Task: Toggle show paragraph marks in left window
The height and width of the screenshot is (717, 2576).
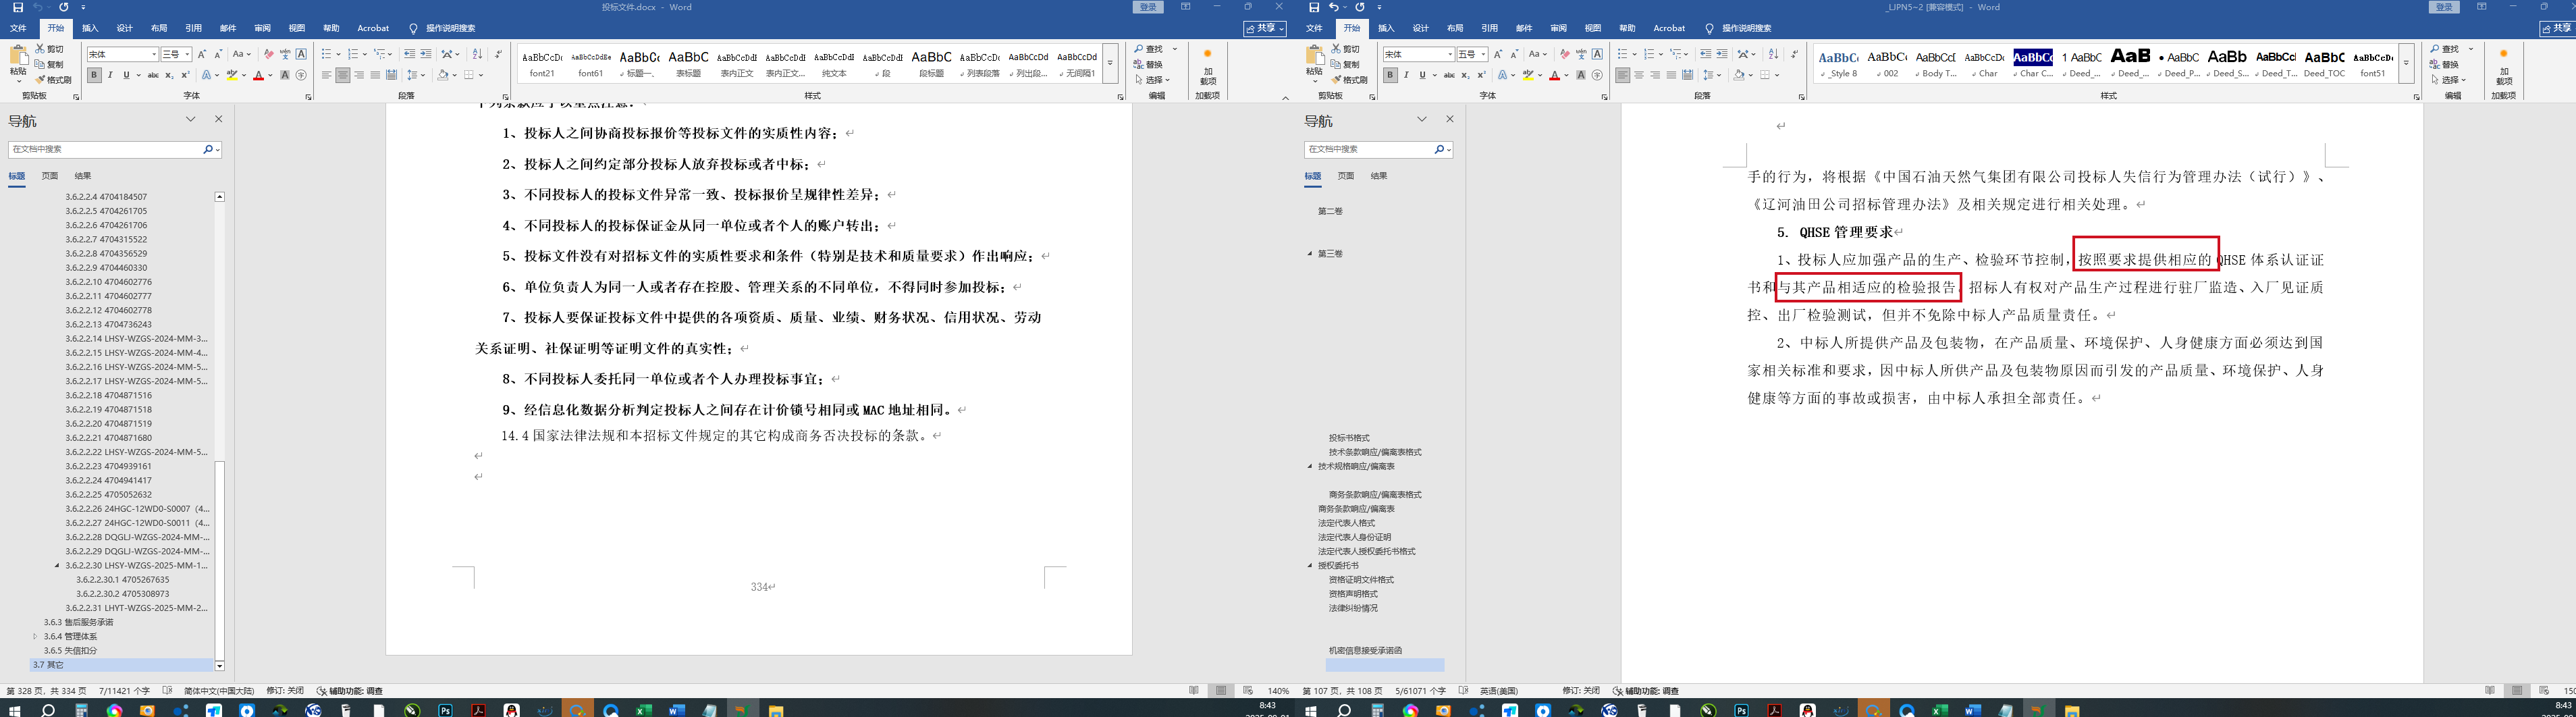Action: [x=498, y=54]
